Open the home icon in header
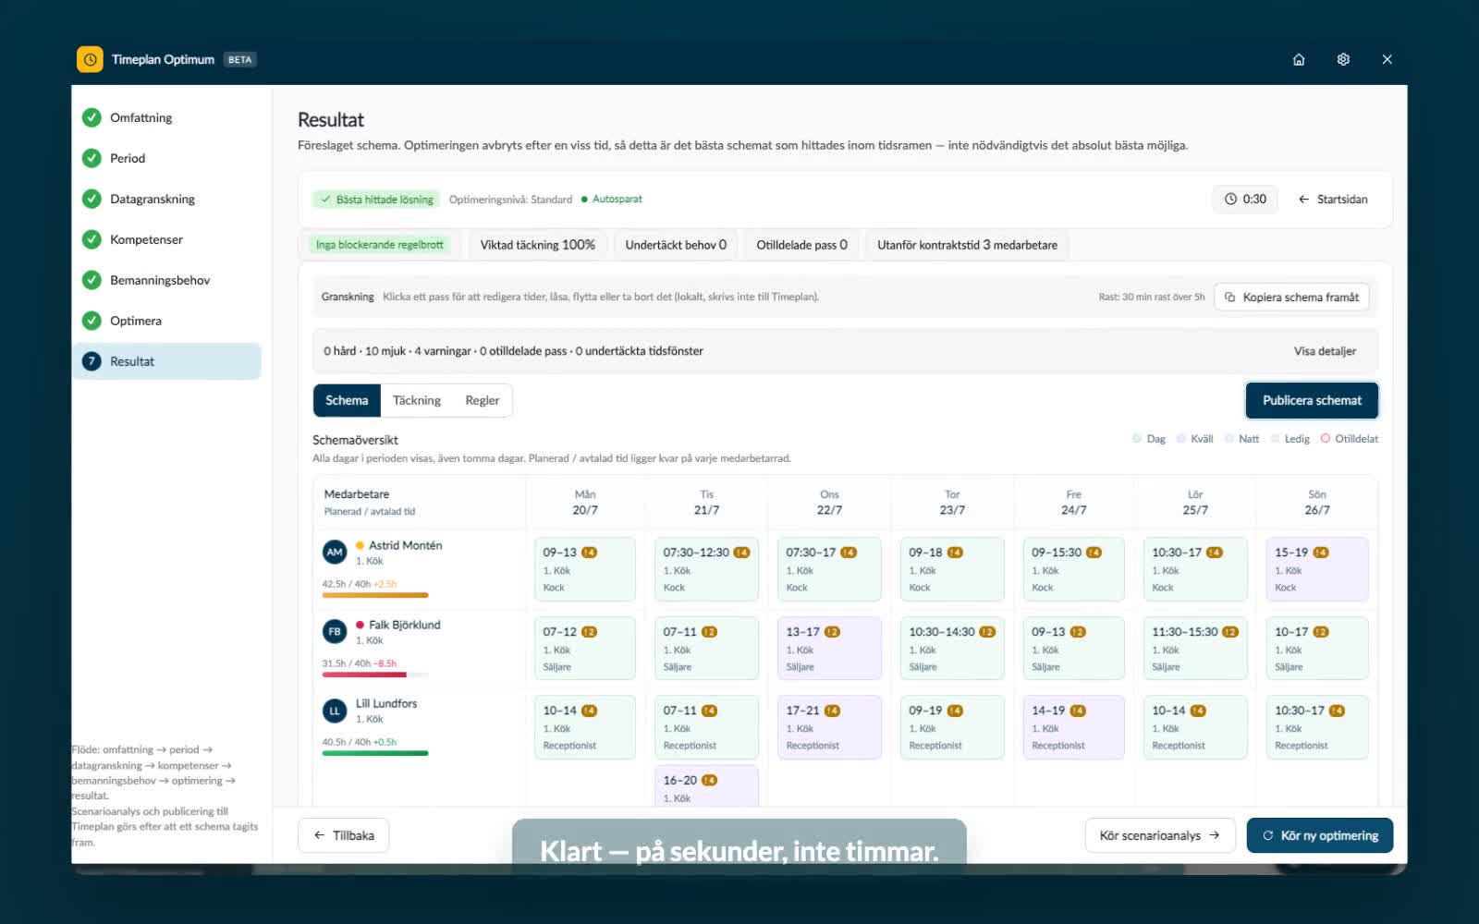The image size is (1479, 924). click(1299, 59)
